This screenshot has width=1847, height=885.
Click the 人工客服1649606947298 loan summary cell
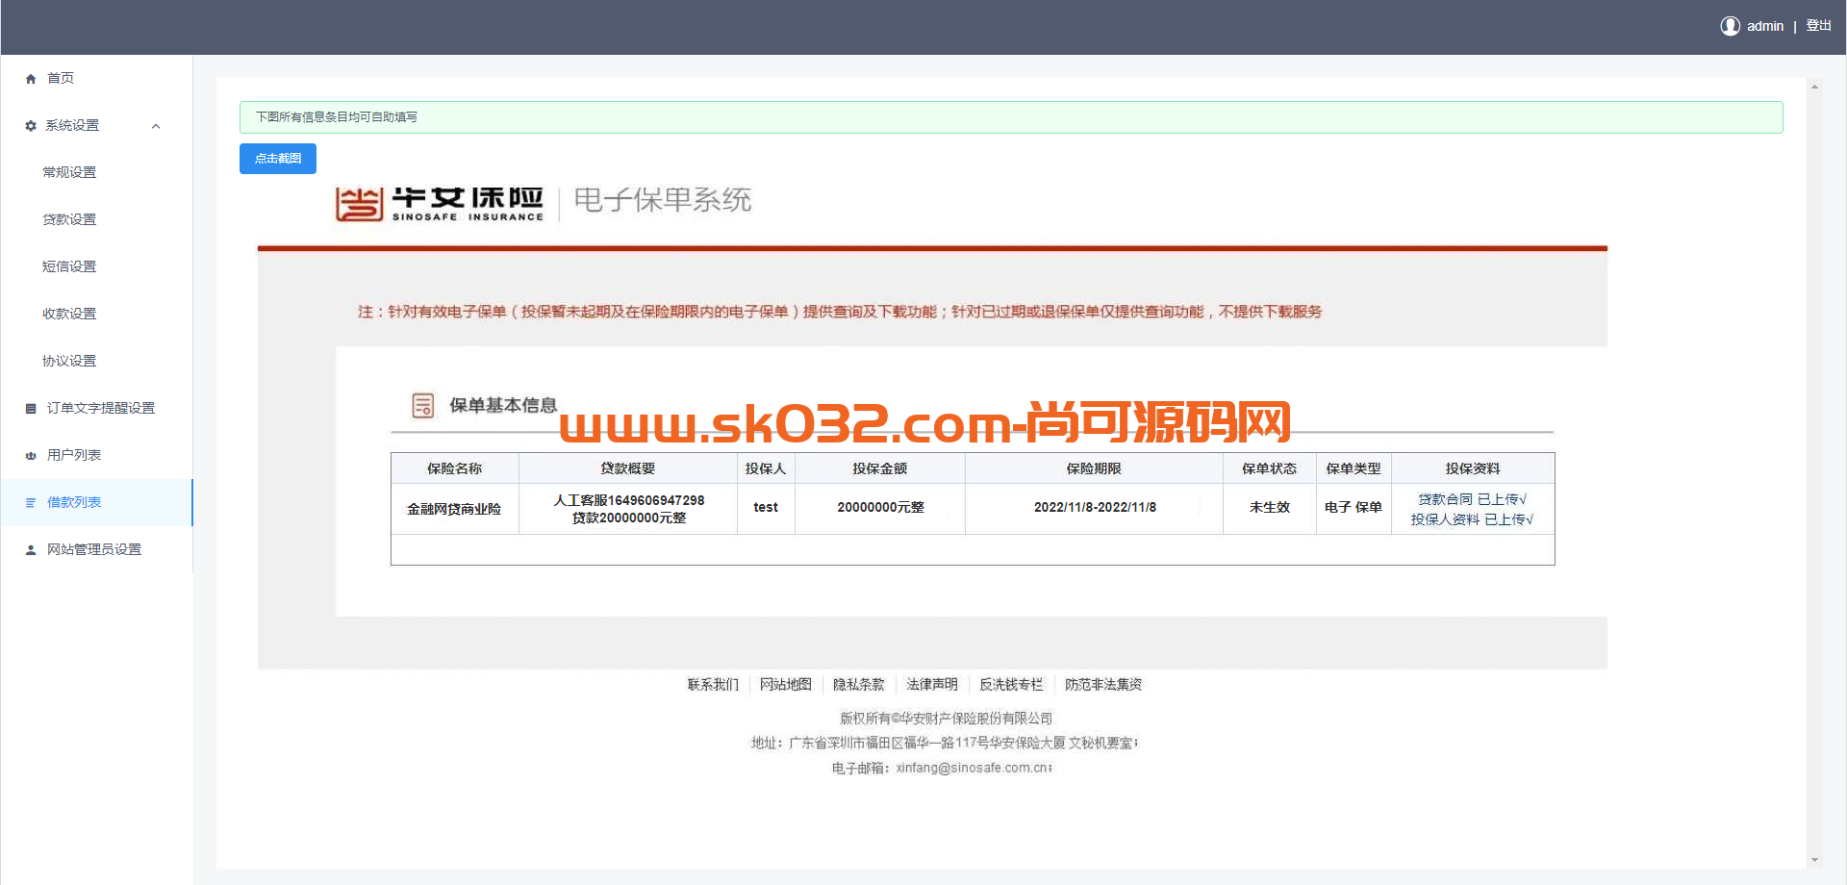(x=628, y=509)
